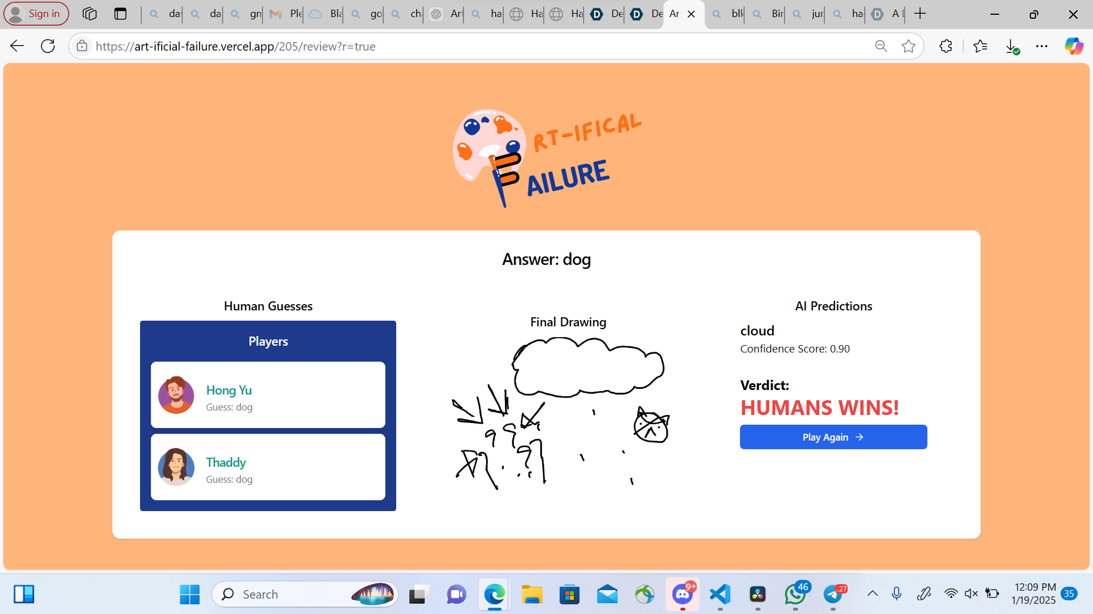Add page to favorites with the star icon
The width and height of the screenshot is (1093, 614).
(x=909, y=46)
